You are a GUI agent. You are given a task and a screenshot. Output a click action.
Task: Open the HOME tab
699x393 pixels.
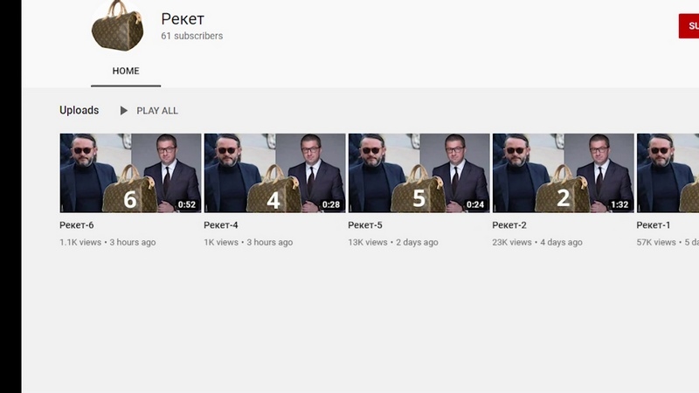pyautogui.click(x=126, y=71)
